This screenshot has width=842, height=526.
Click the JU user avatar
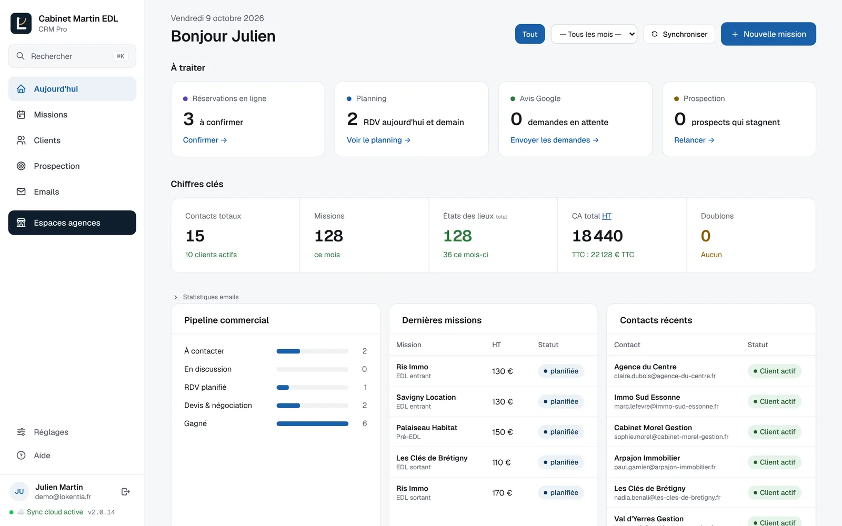pos(19,492)
